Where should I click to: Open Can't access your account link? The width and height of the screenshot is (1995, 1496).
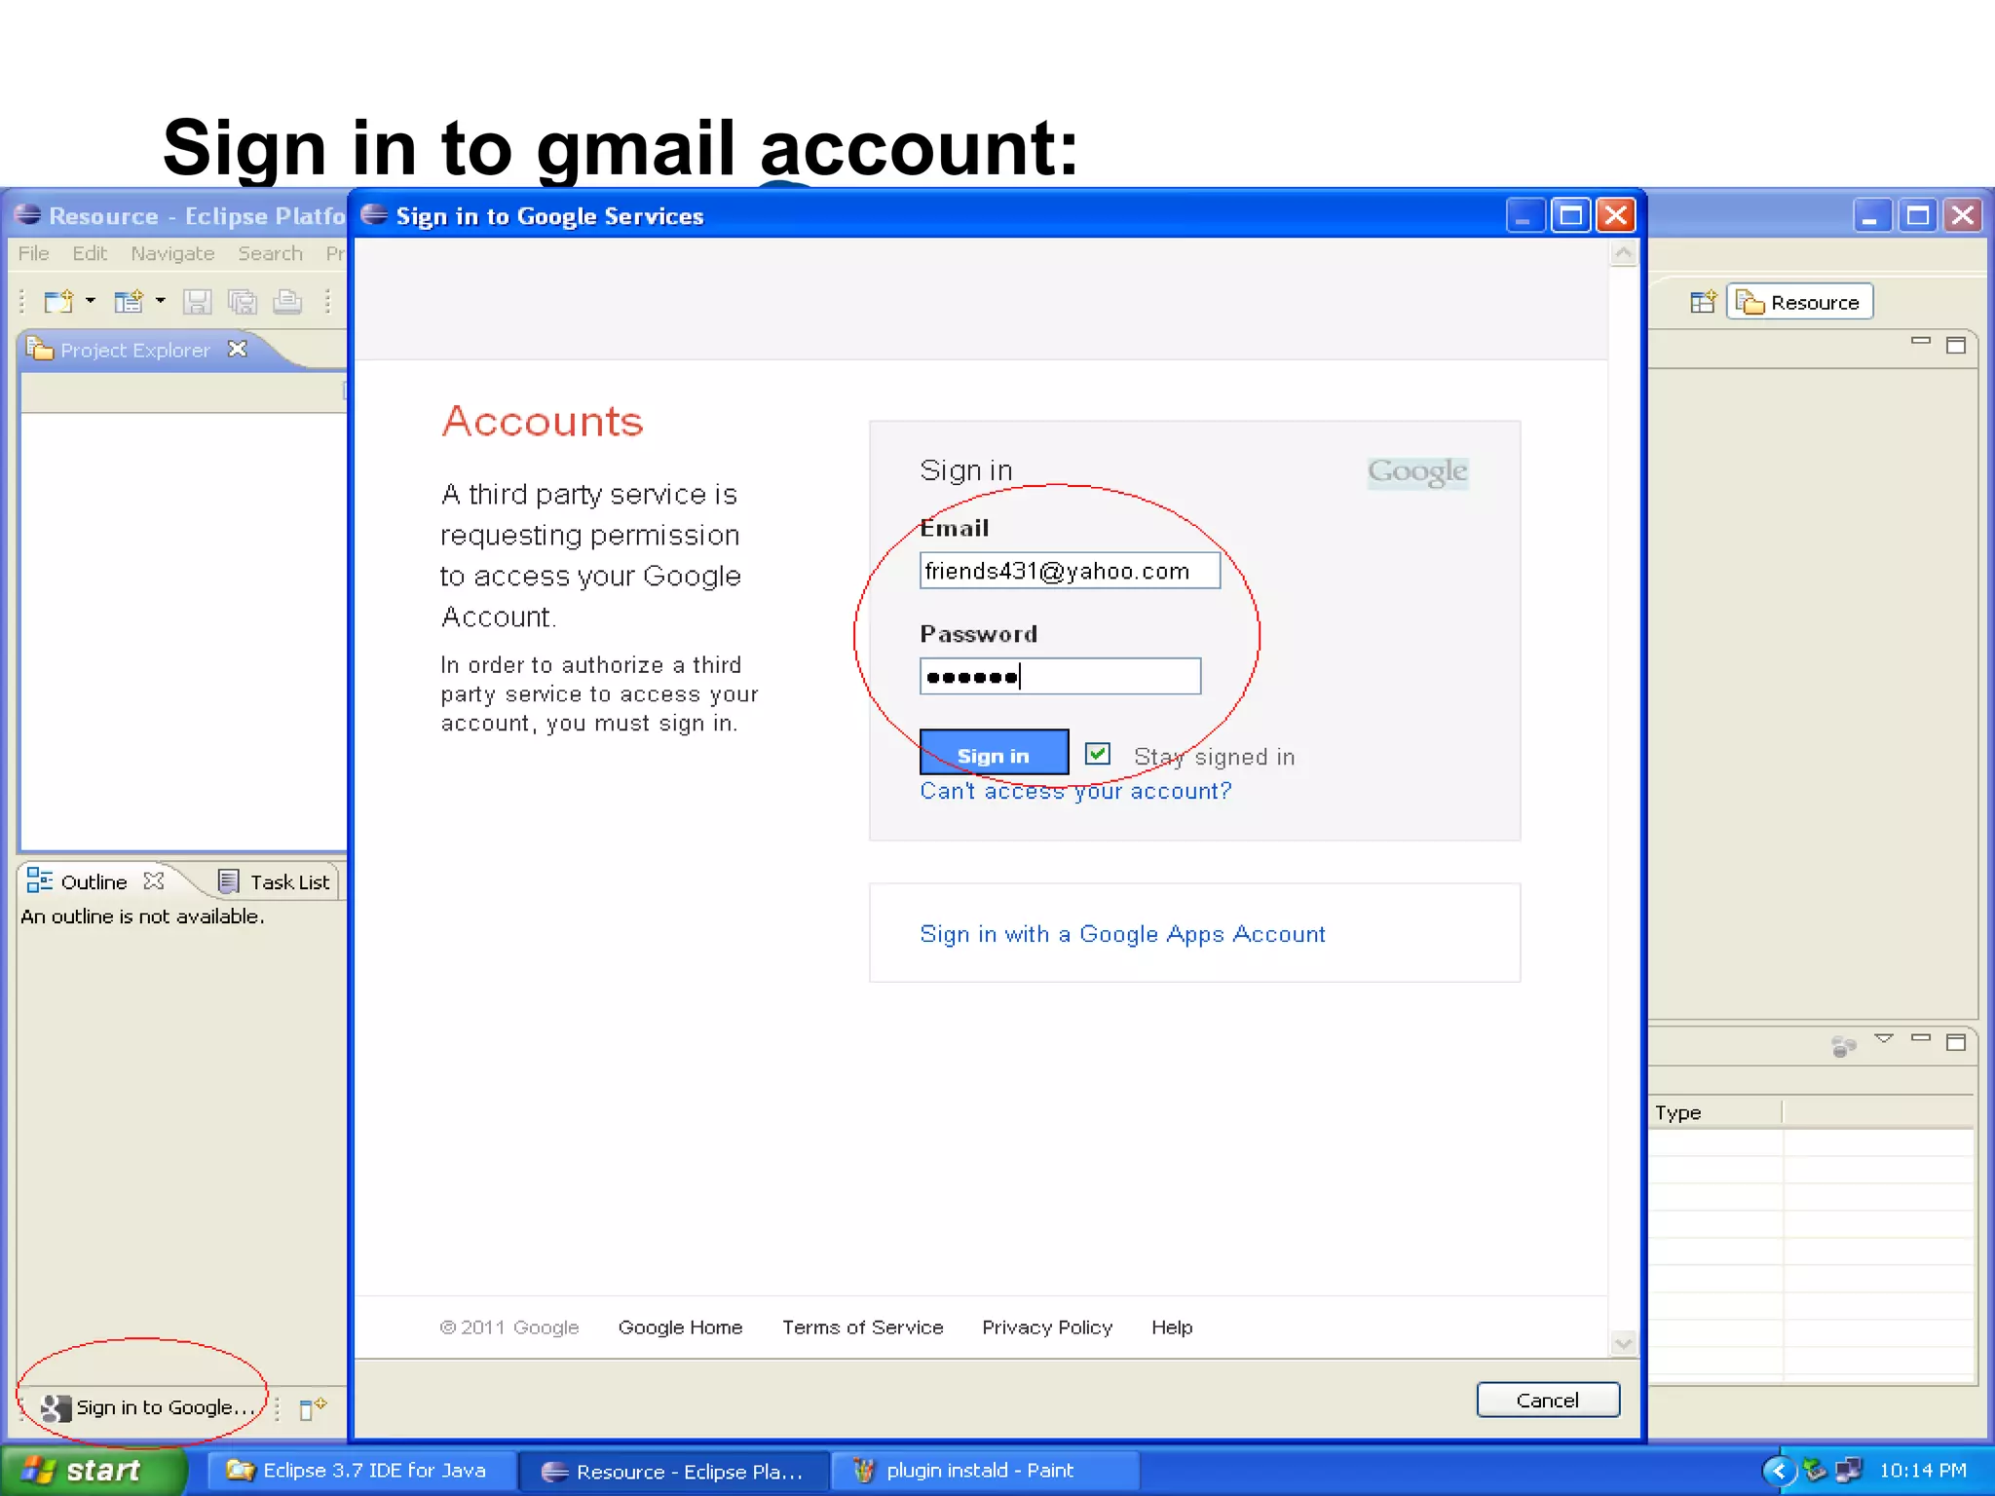1075,791
